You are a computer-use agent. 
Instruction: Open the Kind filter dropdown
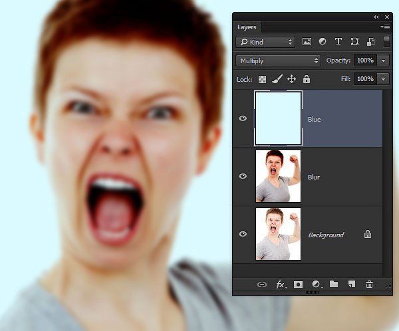265,42
